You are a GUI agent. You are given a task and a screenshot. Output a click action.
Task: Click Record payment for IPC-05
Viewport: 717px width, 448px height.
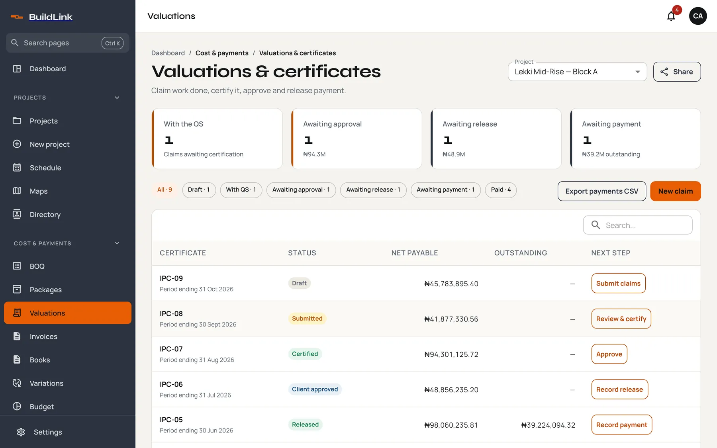[621, 425]
